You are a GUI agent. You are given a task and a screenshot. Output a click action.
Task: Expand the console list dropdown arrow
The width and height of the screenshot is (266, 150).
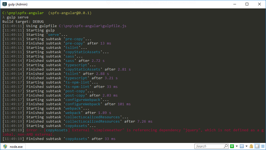[x=246, y=146]
